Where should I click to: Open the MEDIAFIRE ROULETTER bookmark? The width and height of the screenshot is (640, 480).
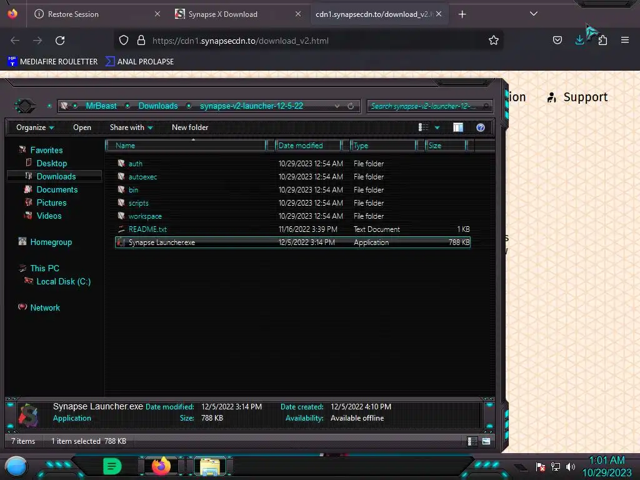[52, 62]
